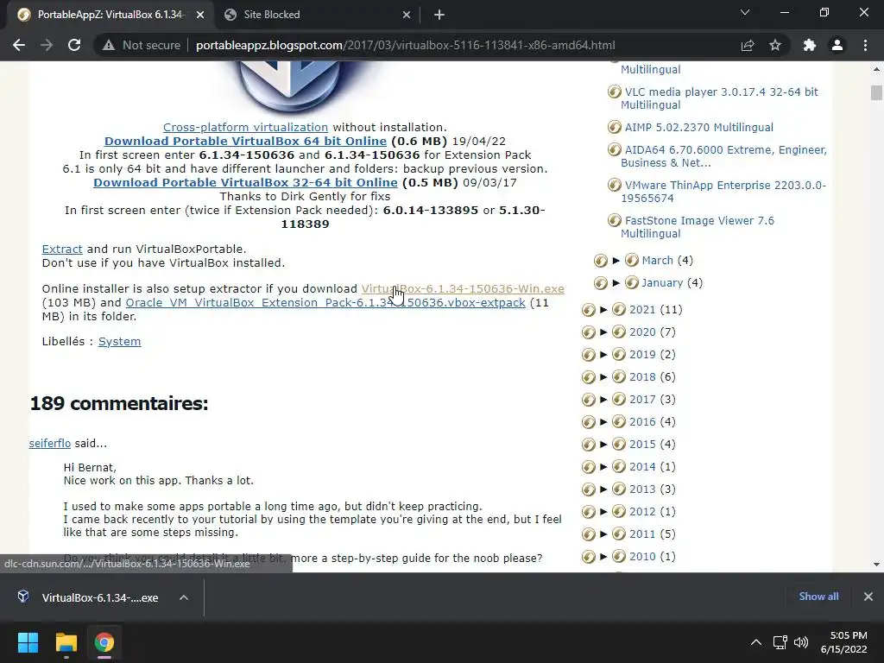Open January archive link

click(662, 283)
